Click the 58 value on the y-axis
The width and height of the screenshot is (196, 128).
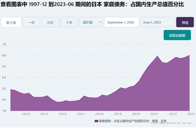coord(4,111)
